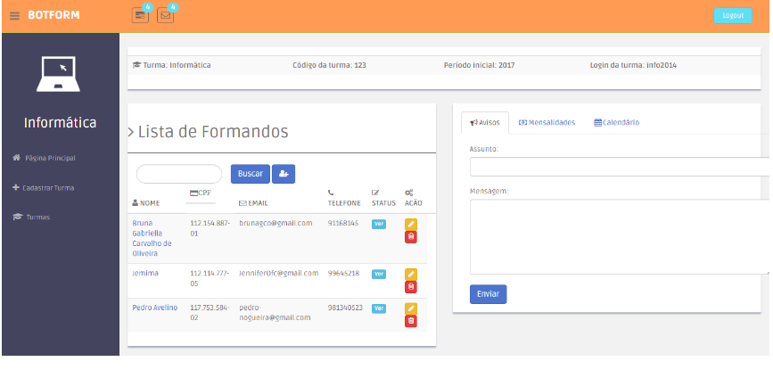Open the Calendário tab
This screenshot has width=773, height=378.
coord(617,122)
